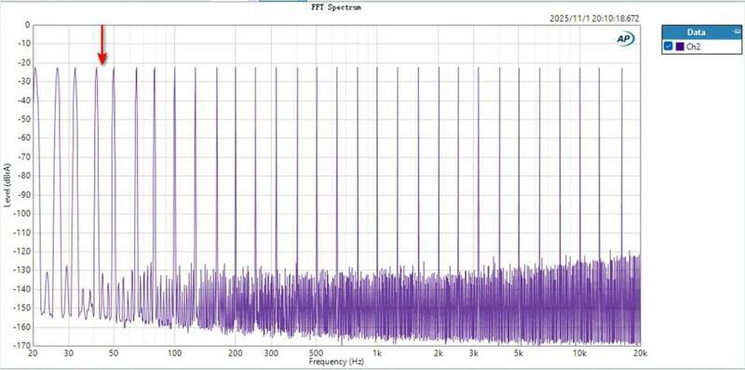Click the 500 frequency axis label
This screenshot has width=745, height=370.
[316, 353]
